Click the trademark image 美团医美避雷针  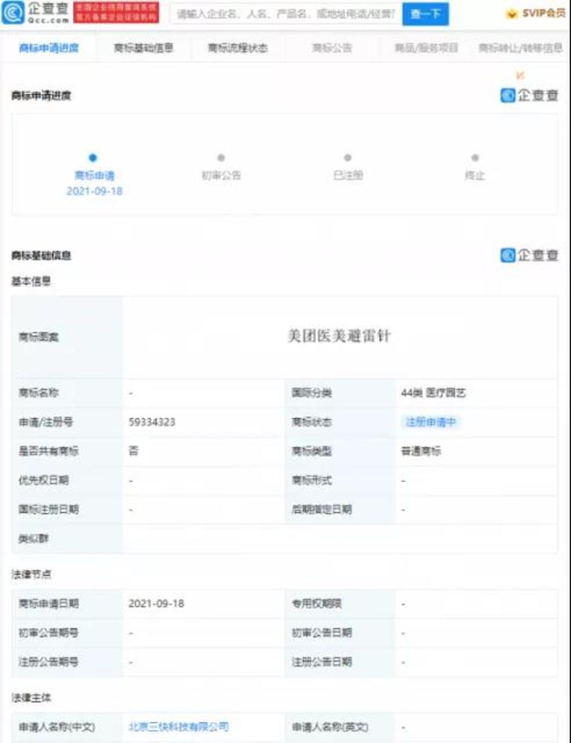339,336
